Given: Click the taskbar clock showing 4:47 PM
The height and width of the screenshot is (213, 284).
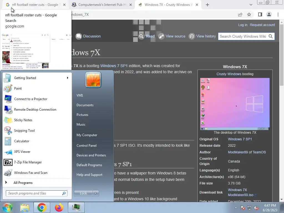Looking at the screenshot, I should [270, 208].
